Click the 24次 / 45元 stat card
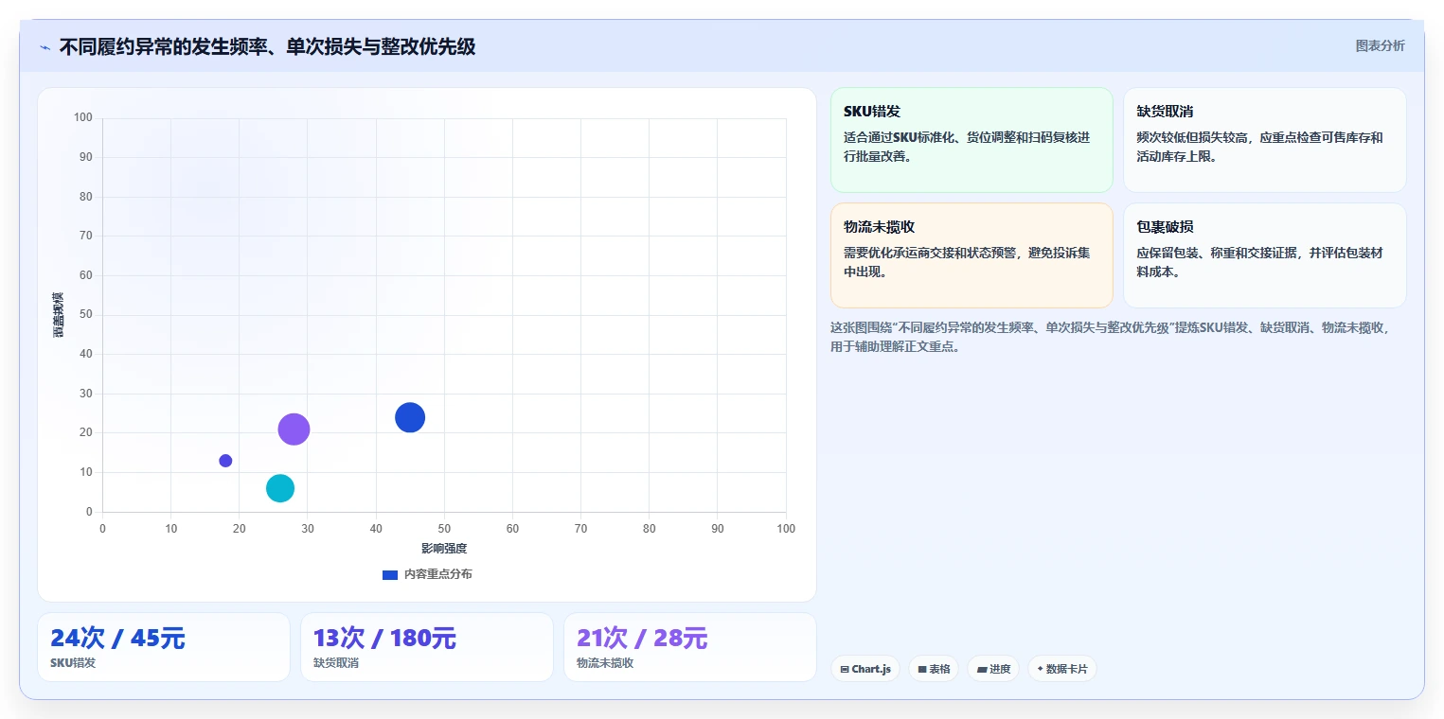Screen dimensions: 1444x719 click(x=164, y=647)
